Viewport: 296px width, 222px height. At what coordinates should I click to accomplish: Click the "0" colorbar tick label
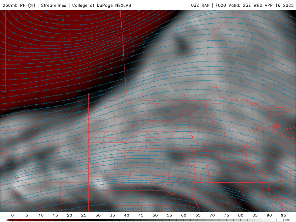click(x=13, y=215)
